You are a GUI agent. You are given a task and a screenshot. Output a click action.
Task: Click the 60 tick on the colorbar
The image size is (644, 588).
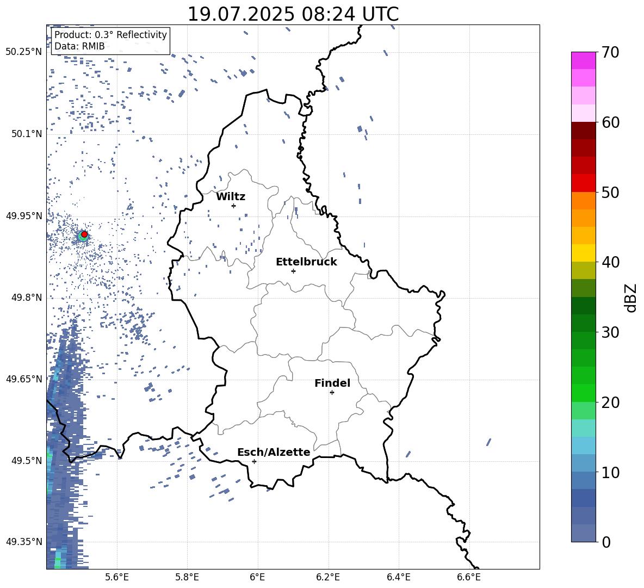(x=610, y=122)
